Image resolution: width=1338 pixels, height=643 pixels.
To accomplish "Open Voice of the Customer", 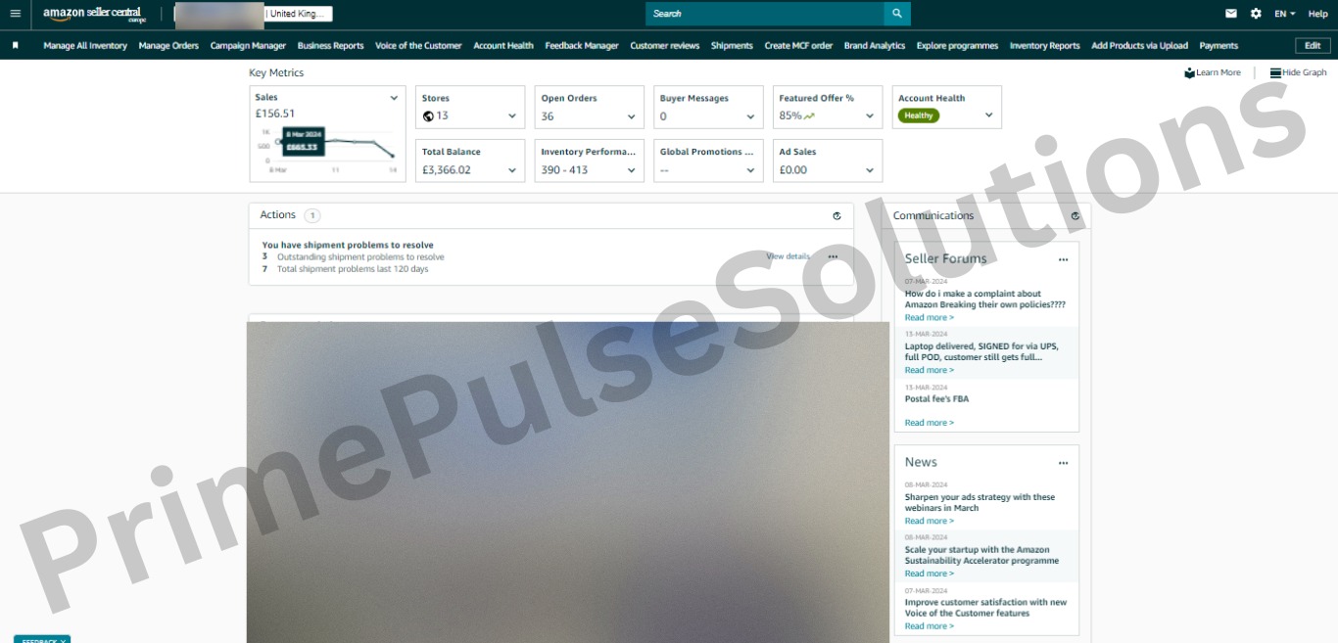I will tap(418, 45).
